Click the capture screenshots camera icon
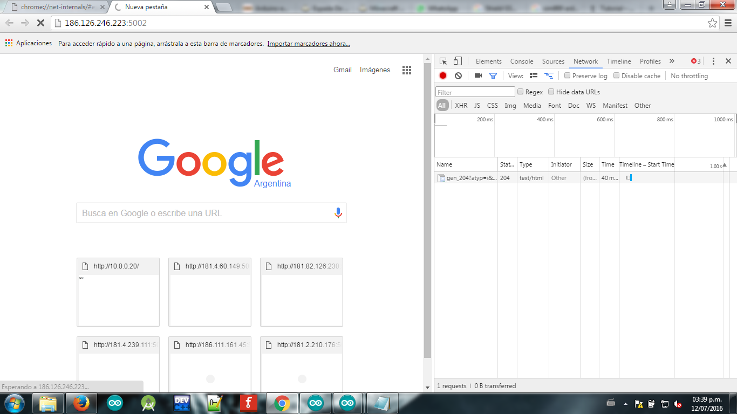737x414 pixels. coord(478,76)
